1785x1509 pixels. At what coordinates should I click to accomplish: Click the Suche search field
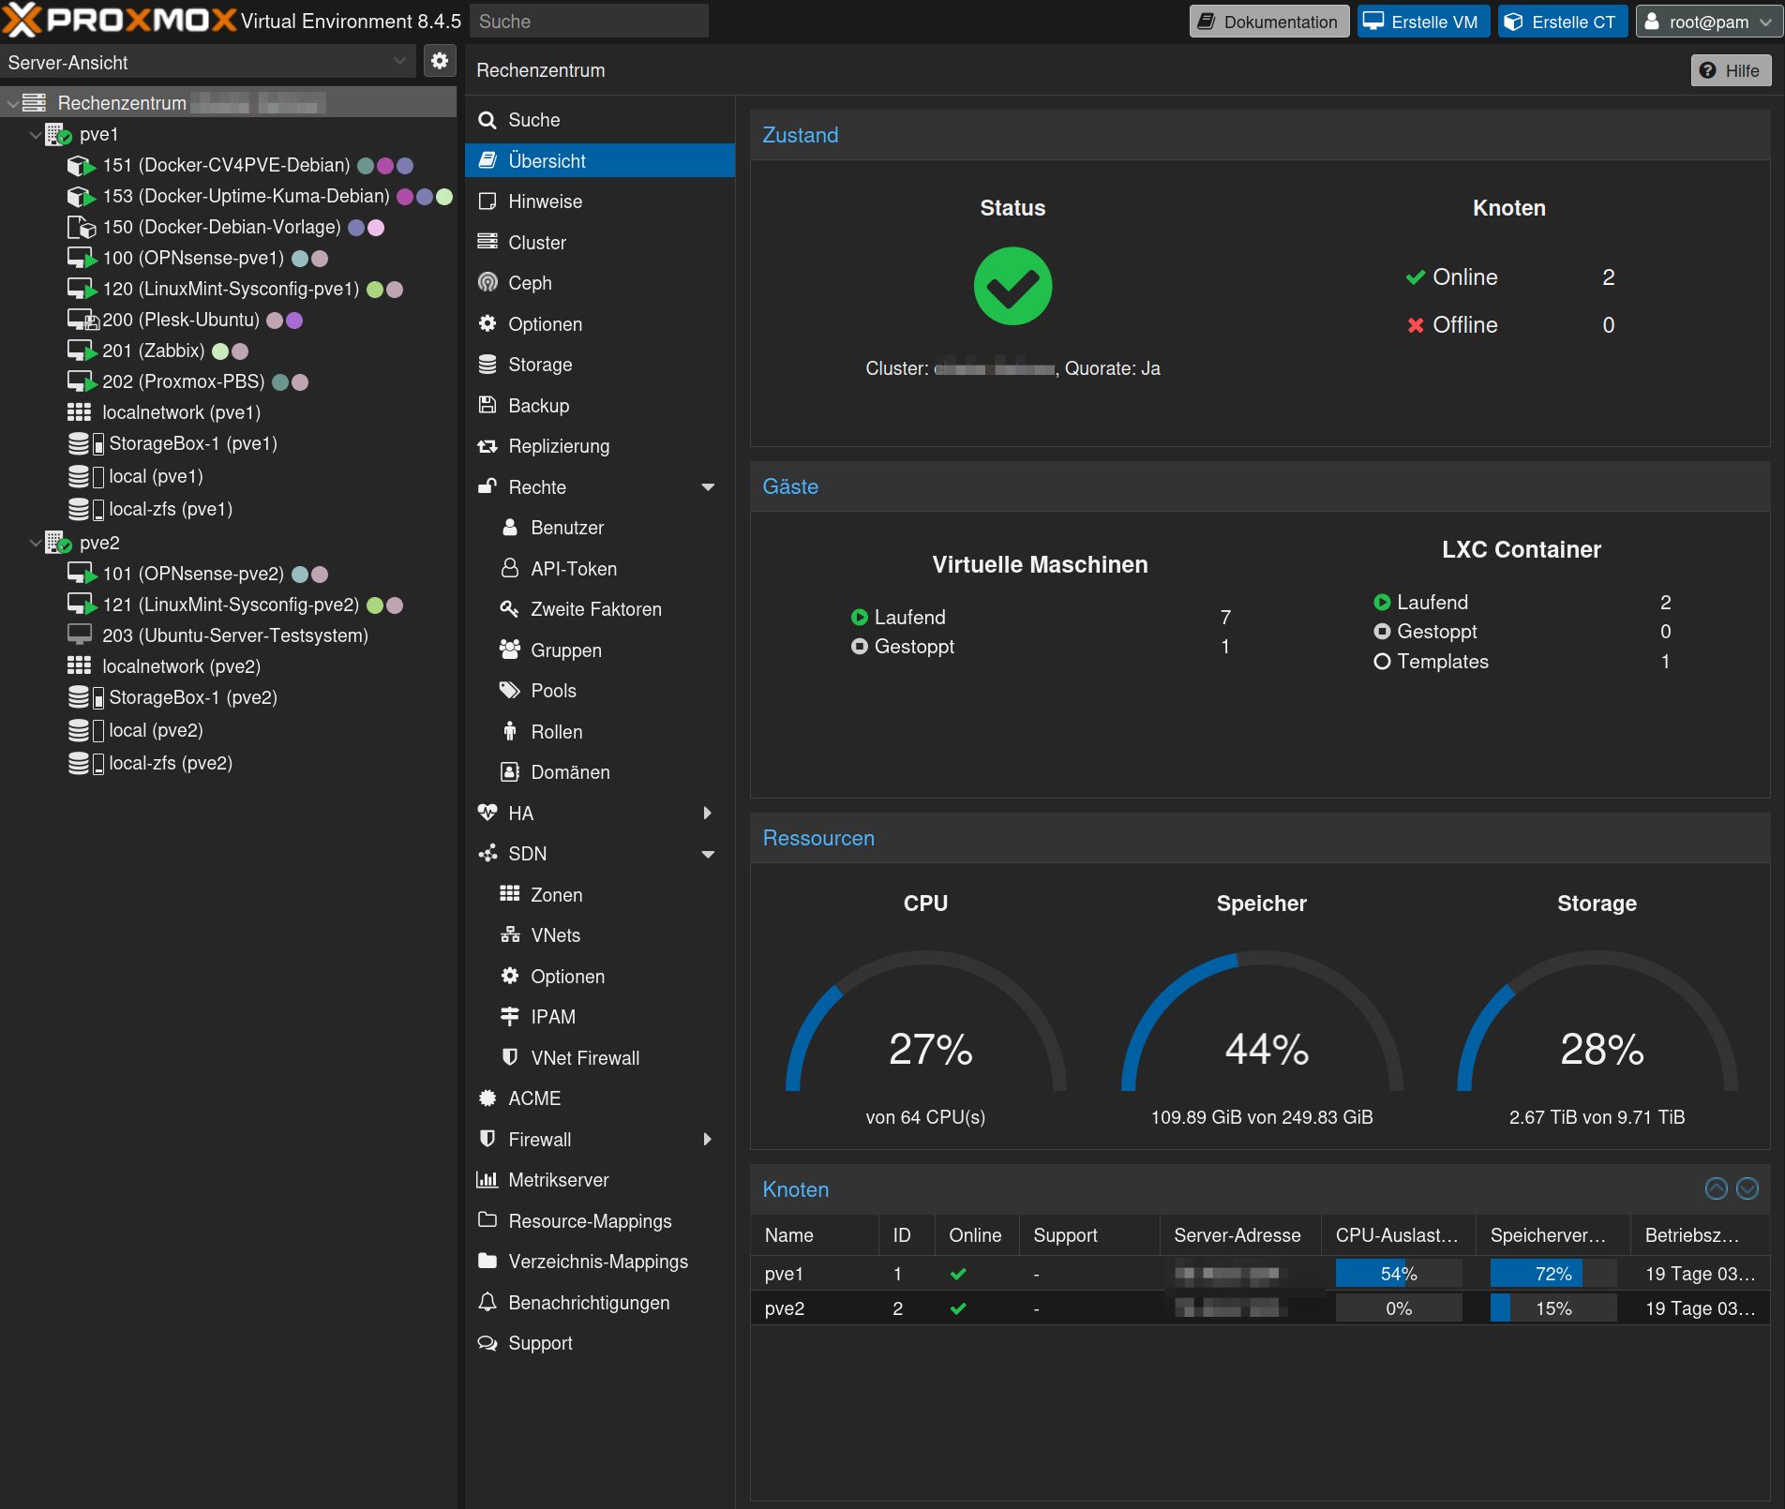[x=589, y=21]
